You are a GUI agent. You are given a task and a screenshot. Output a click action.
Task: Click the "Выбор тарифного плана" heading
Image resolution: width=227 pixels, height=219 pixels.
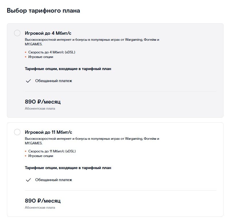(x=43, y=11)
